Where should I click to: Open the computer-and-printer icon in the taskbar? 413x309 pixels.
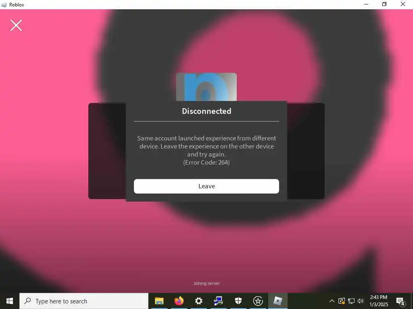click(218, 301)
